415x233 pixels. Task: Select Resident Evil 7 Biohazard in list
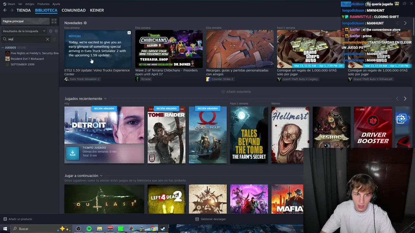point(27,59)
